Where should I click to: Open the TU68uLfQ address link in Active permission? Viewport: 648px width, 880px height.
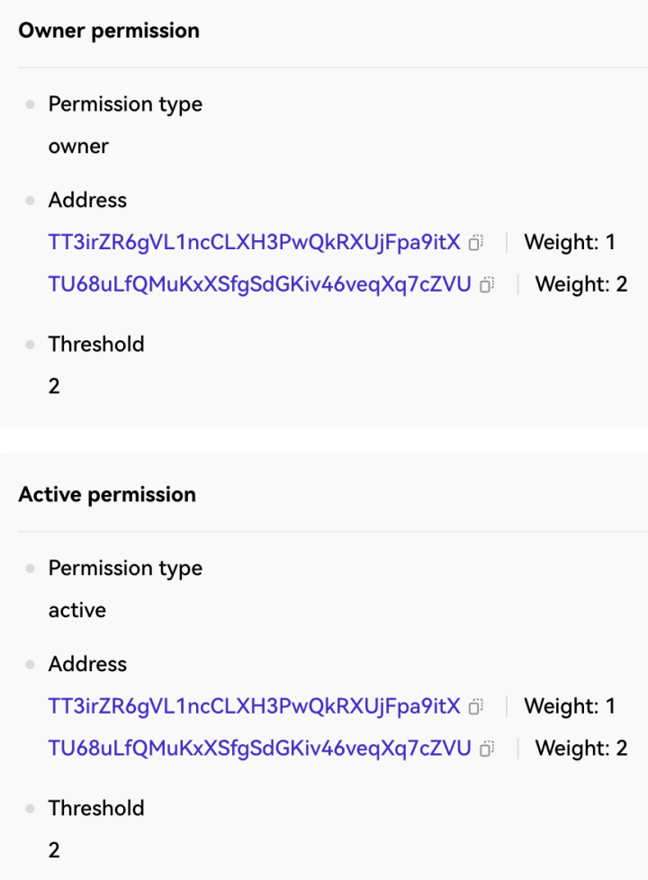tap(259, 749)
